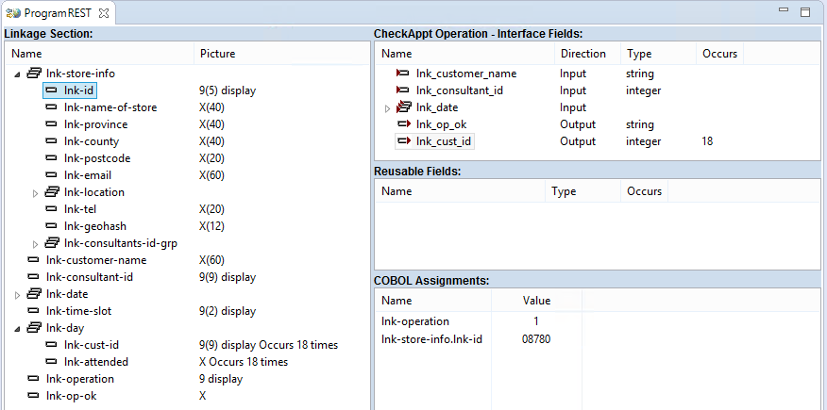The height and width of the screenshot is (410, 827).
Task: Click the input arrow icon for lnk_customer_name
Action: coord(403,74)
